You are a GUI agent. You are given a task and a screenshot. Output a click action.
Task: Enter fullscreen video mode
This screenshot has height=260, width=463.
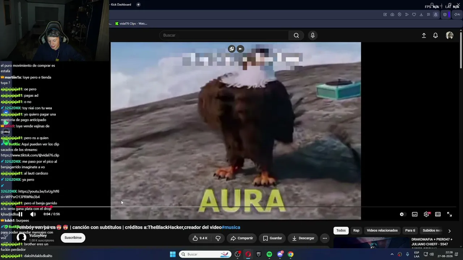450,214
